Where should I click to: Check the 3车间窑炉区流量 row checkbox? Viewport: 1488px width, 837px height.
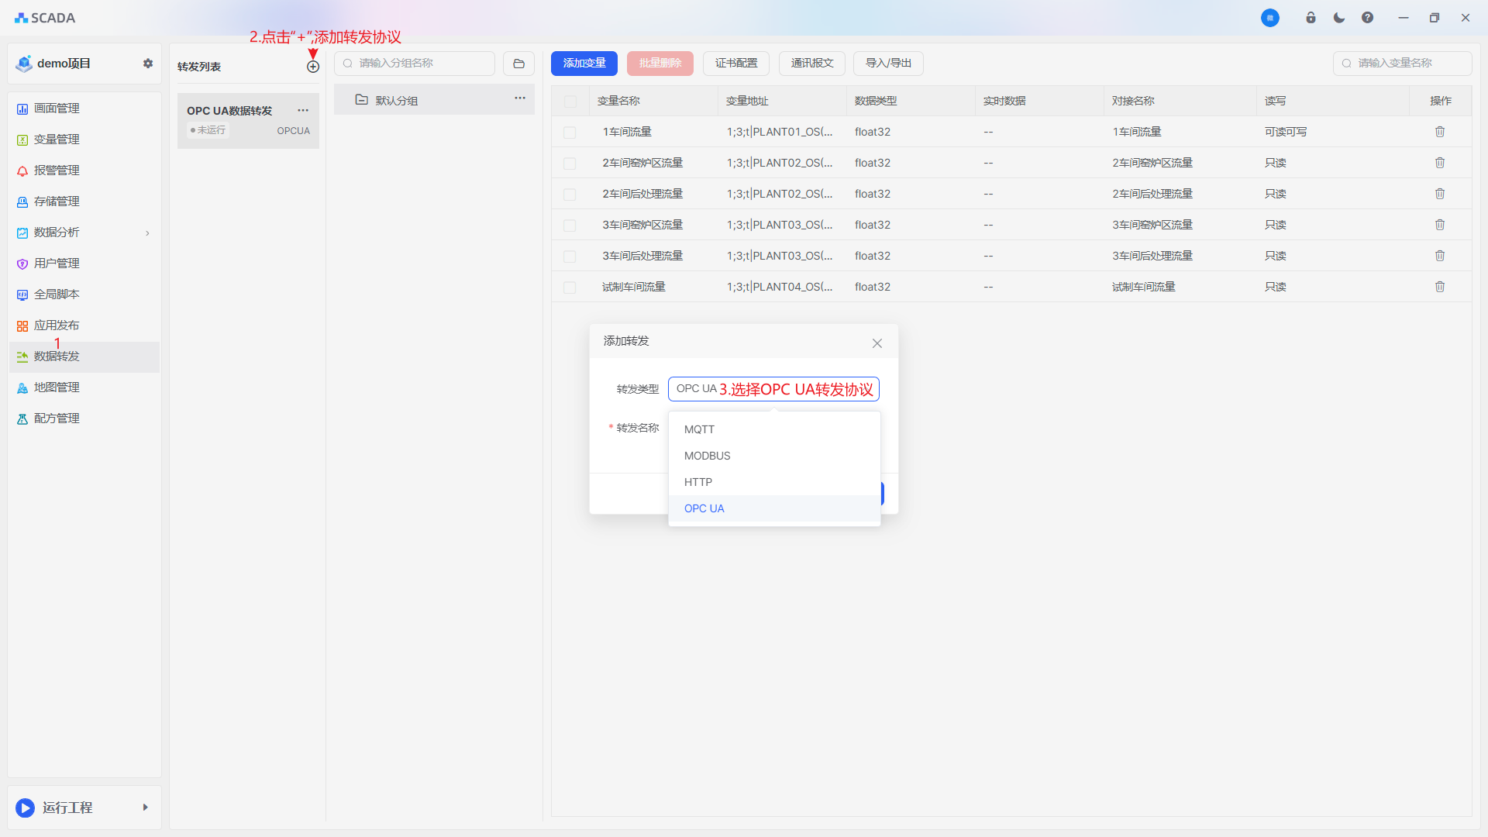(x=570, y=226)
